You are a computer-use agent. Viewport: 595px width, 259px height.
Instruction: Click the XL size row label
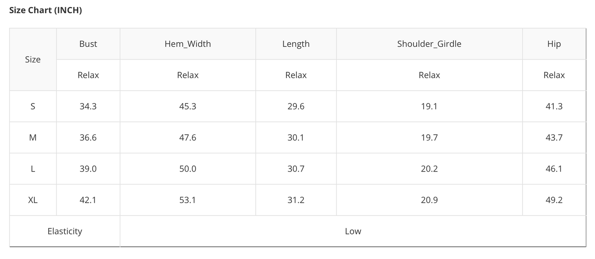tap(33, 200)
